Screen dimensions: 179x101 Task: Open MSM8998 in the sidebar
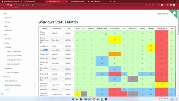[9, 68]
